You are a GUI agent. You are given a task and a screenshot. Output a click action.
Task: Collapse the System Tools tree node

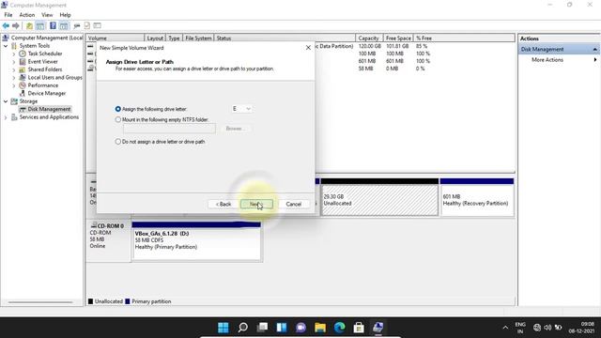point(6,46)
